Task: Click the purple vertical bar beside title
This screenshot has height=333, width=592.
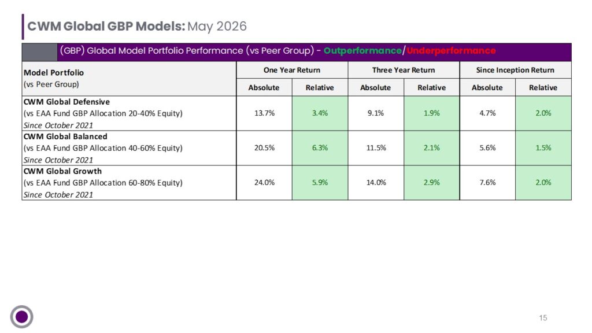Action: point(23,27)
